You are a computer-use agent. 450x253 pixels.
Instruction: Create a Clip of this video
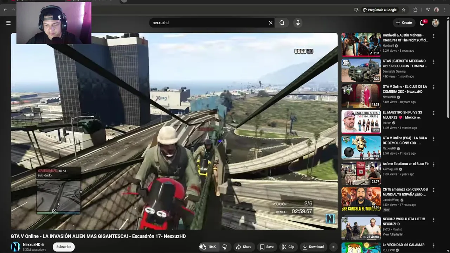tap(288, 247)
